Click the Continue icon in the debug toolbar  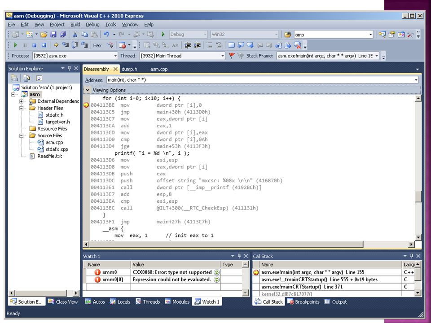point(15,45)
